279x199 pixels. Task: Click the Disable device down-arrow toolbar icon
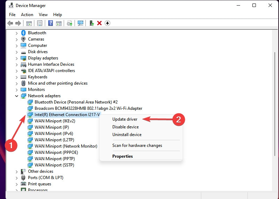point(107,23)
